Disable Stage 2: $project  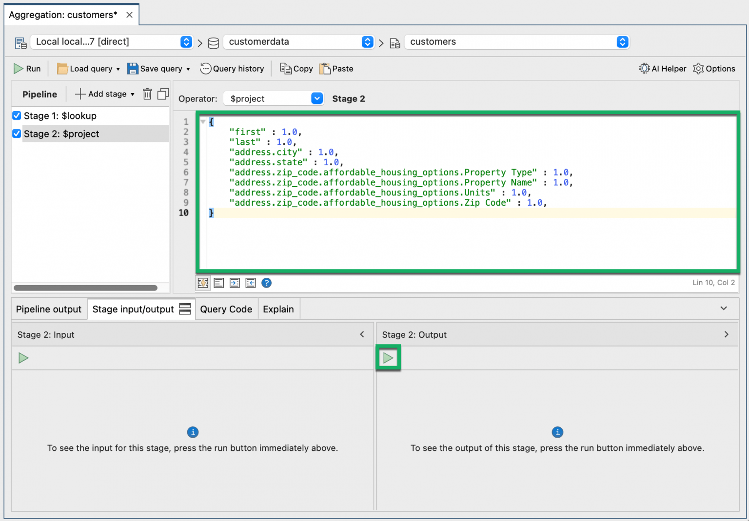(x=16, y=134)
